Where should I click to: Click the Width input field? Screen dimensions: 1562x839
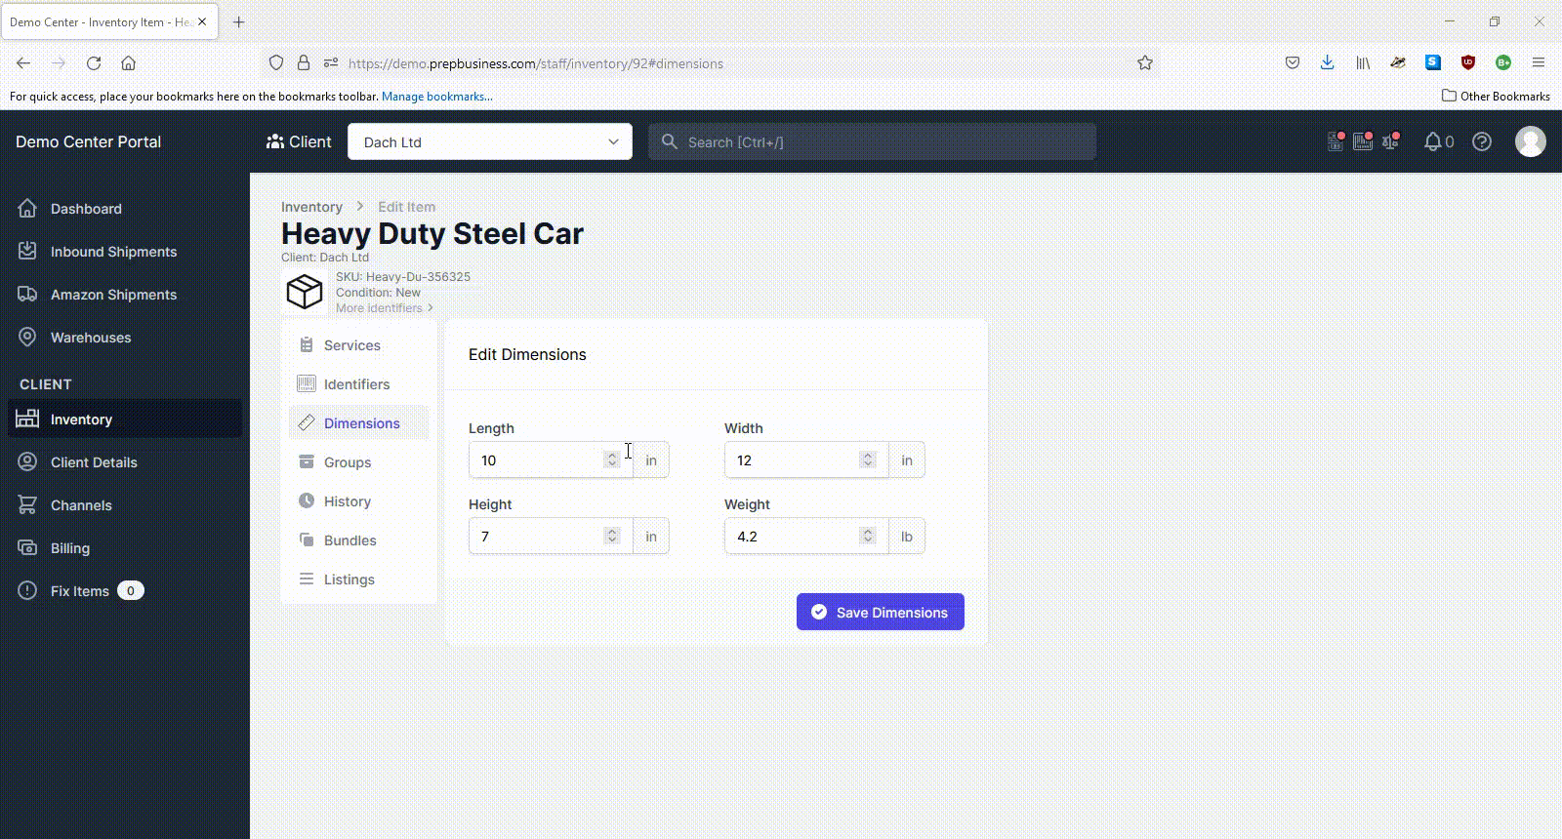click(806, 459)
